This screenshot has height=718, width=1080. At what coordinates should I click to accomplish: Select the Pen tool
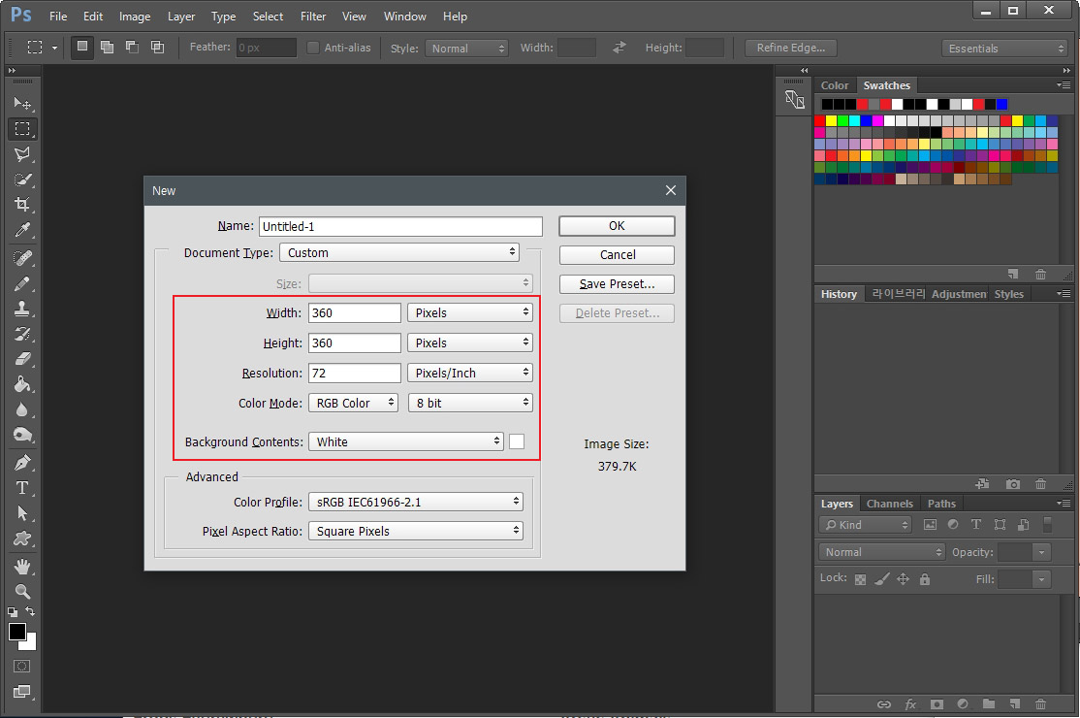(x=22, y=463)
